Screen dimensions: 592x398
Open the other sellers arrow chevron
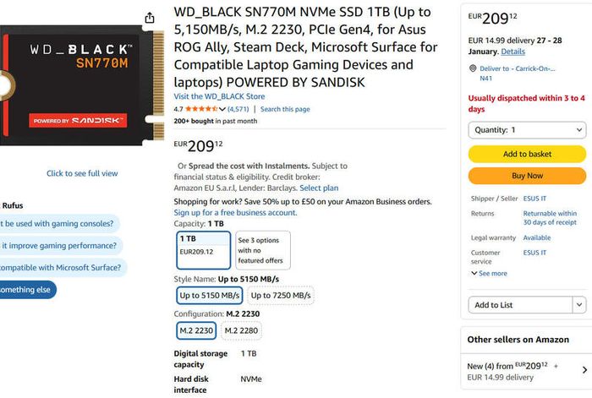[584, 370]
